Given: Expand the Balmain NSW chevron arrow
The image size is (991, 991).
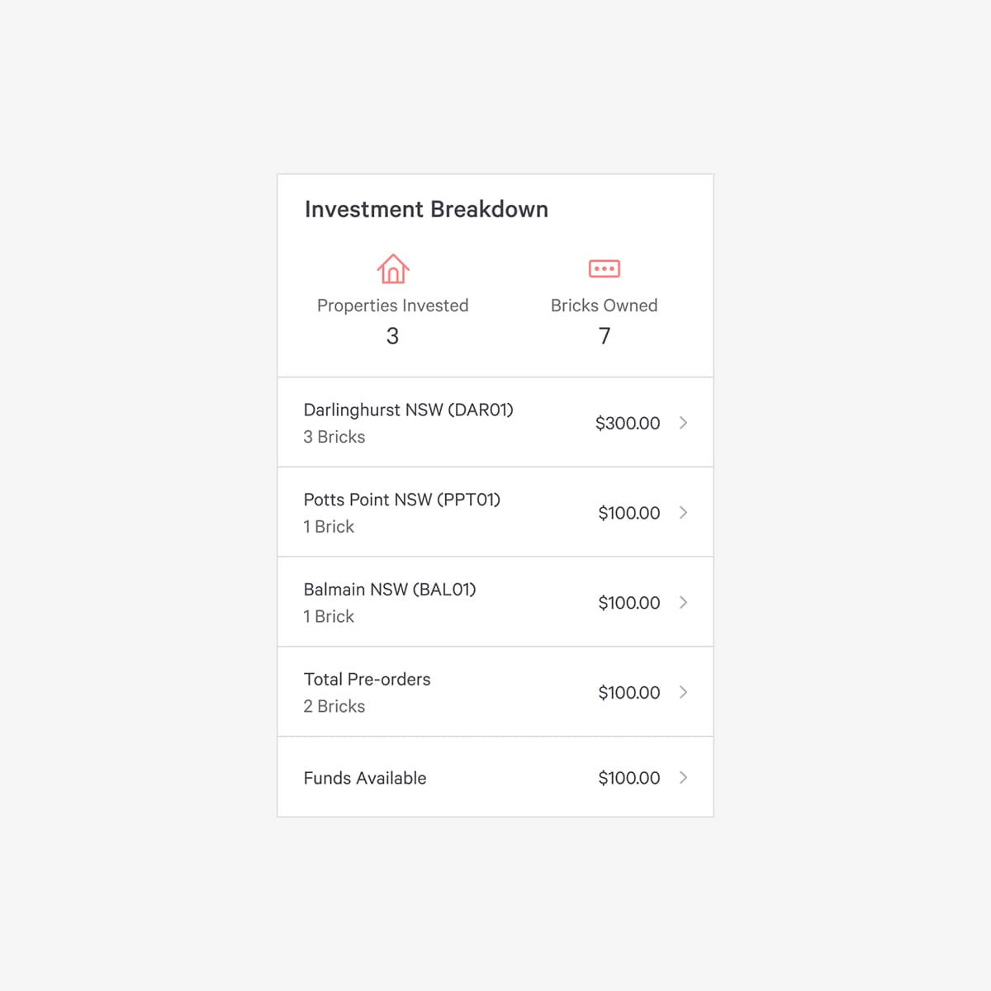Looking at the screenshot, I should (683, 603).
